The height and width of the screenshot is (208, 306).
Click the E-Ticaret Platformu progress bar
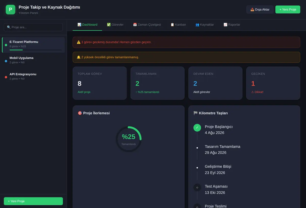pyautogui.click(x=35, y=50)
